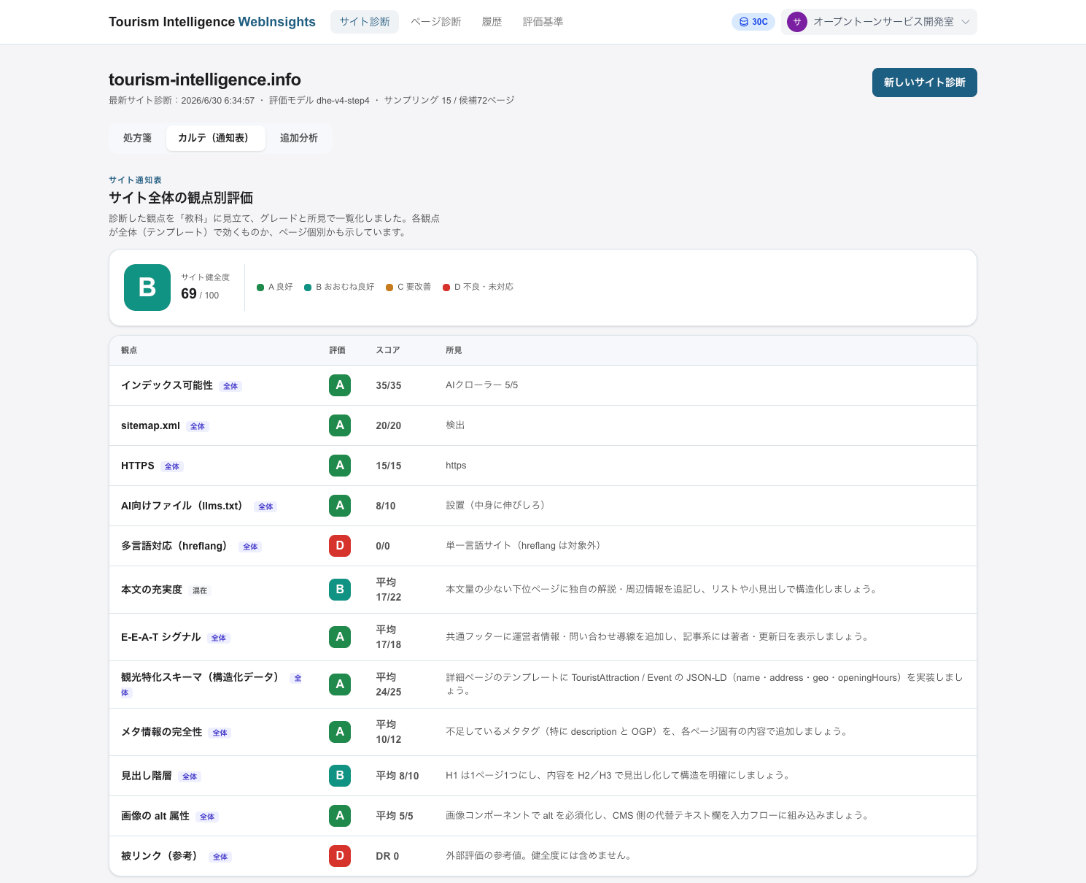Click the teal B おおむね良好 legend dot

[308, 288]
